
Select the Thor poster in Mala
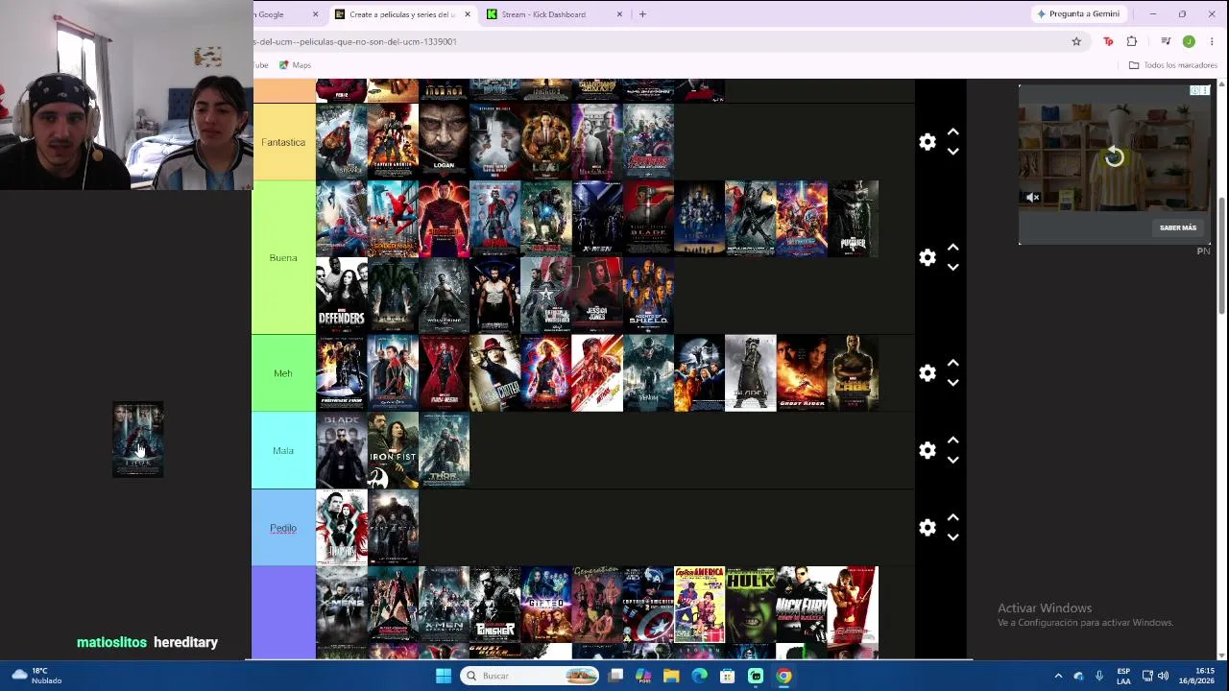(444, 450)
